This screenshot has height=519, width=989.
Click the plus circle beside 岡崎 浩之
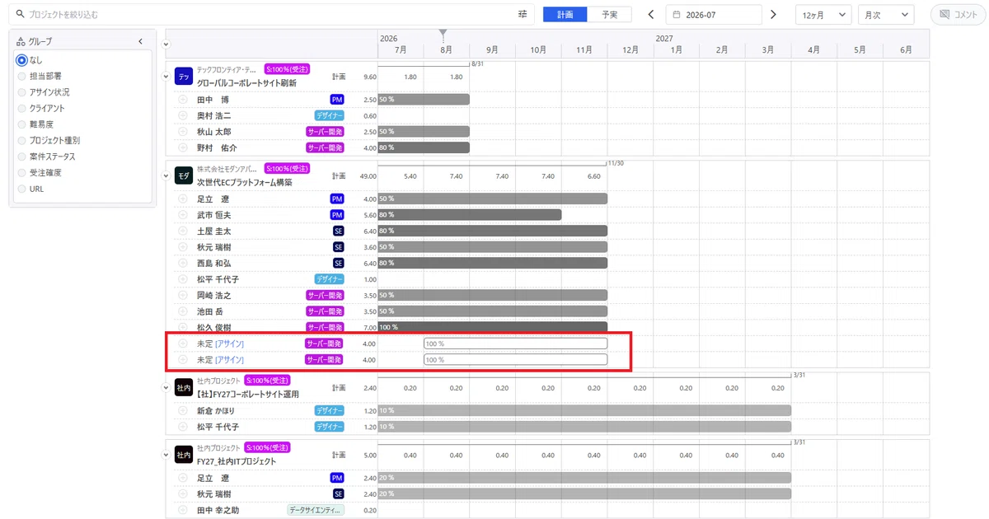click(183, 296)
